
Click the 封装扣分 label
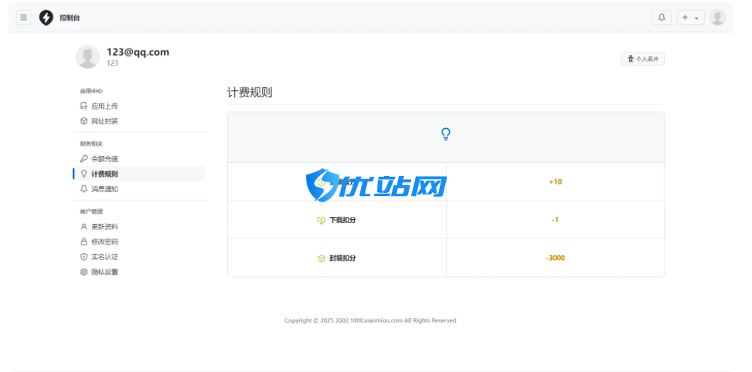click(x=342, y=258)
